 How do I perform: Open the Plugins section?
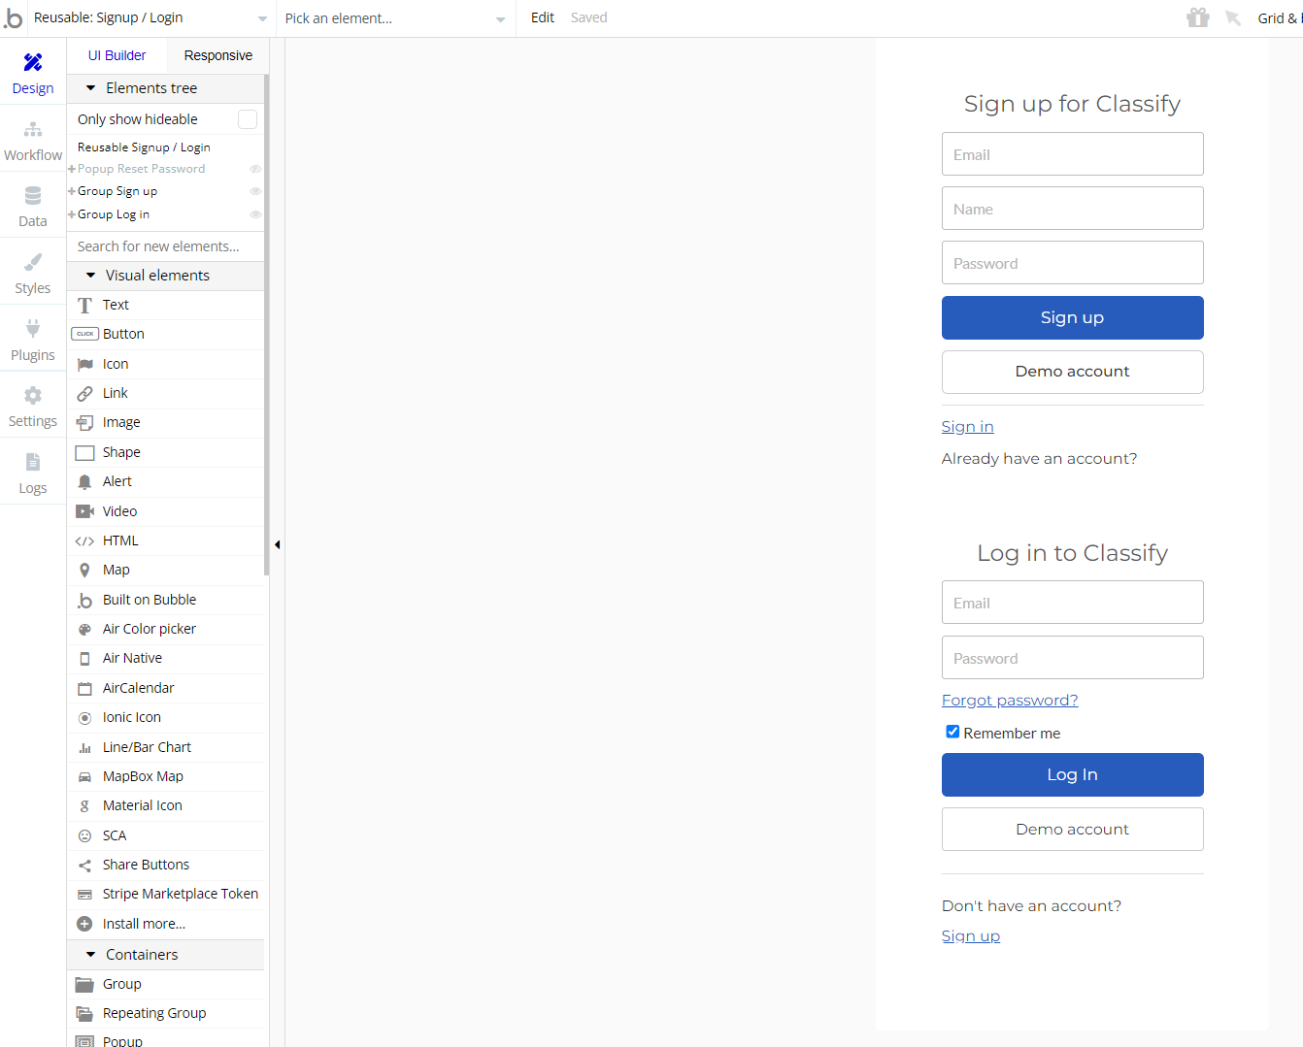coord(33,341)
